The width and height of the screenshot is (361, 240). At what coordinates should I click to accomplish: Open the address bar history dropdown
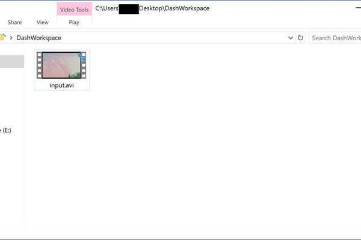coord(291,38)
